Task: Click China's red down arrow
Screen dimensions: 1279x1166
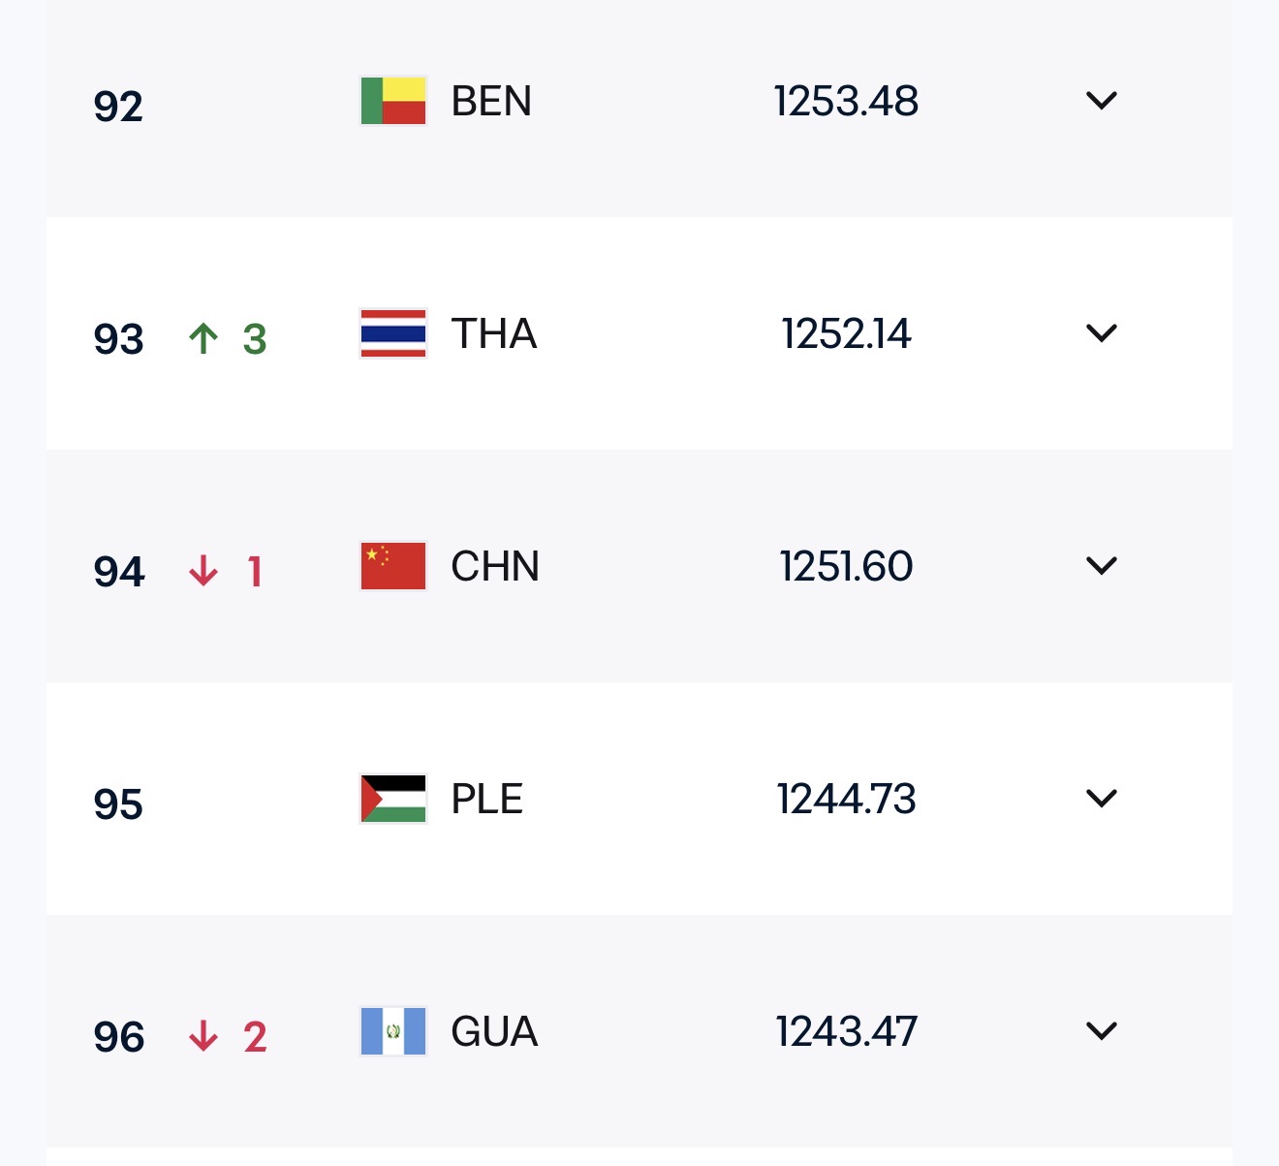Action: (203, 571)
